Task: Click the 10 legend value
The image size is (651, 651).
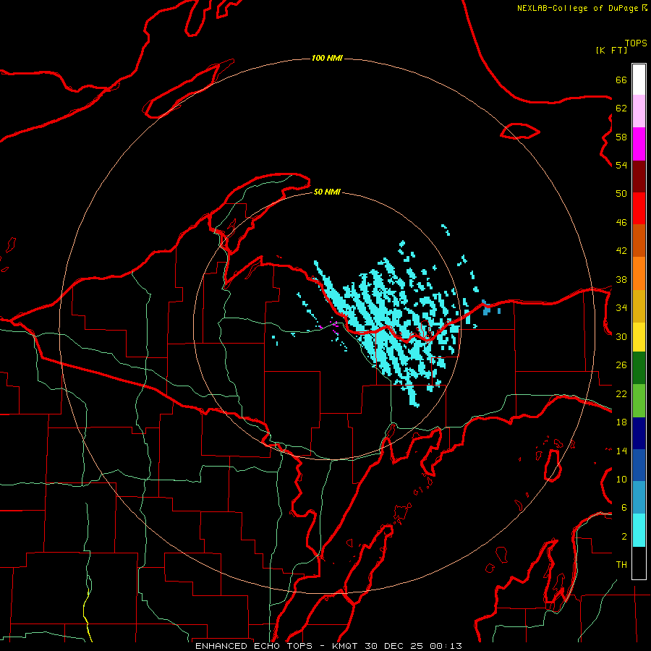Action: (621, 479)
